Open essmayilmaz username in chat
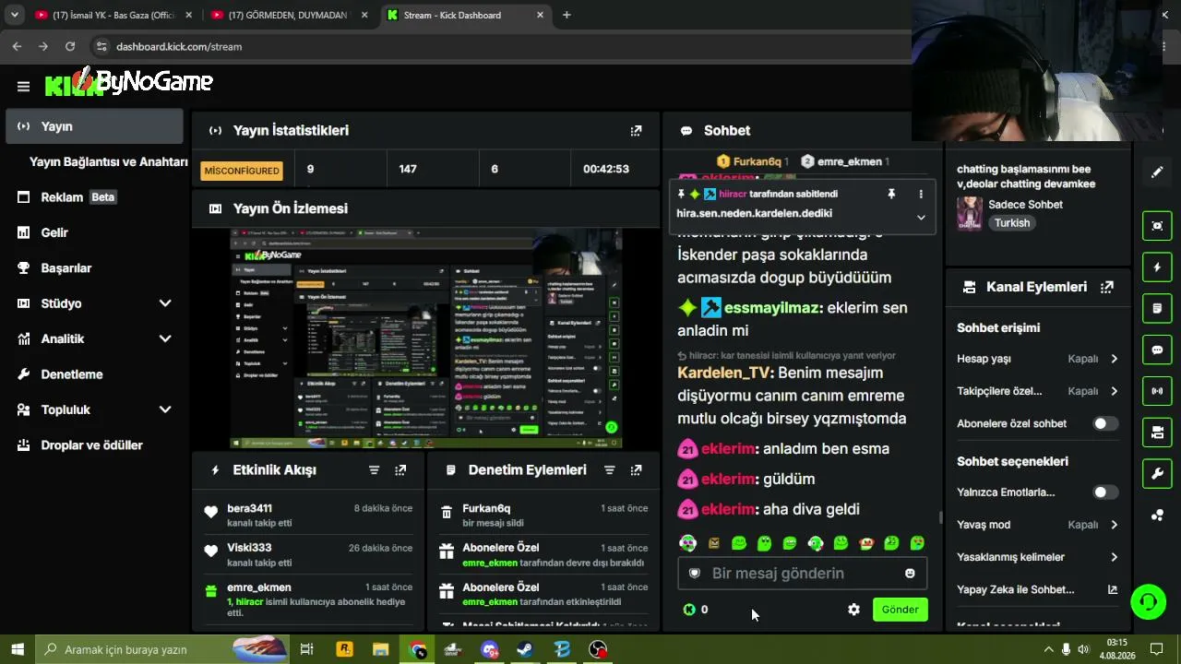Image resolution: width=1181 pixels, height=664 pixels. pos(771,308)
